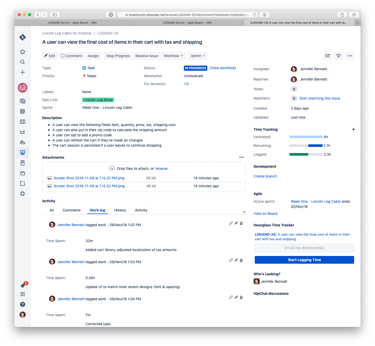Copy link of 1:02 PM work log

231,223
